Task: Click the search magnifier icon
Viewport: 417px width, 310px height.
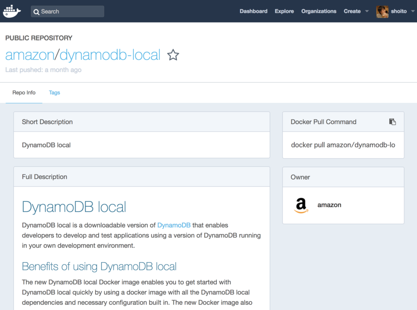Action: coord(36,11)
